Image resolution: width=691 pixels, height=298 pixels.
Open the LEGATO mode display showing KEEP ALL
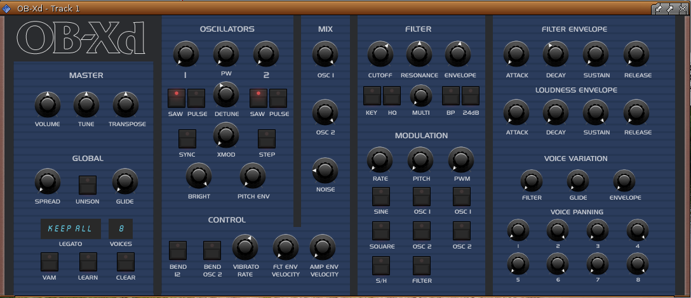70,228
